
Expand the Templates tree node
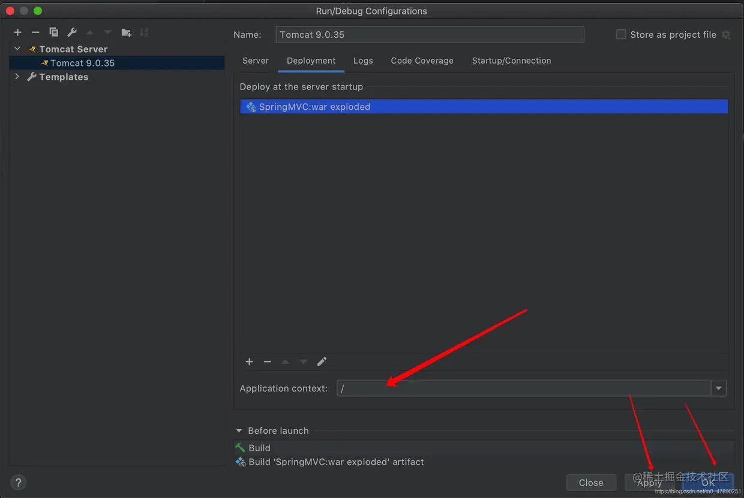[x=17, y=77]
